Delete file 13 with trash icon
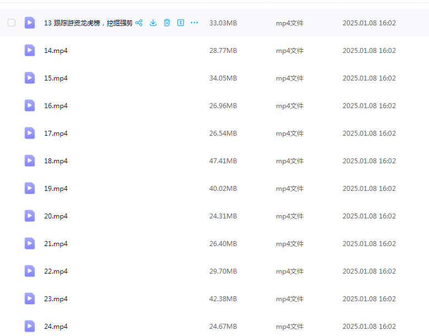429x336 pixels. 167,23
